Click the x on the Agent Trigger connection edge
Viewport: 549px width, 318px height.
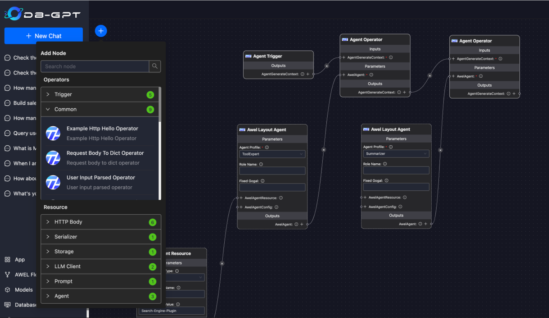(x=327, y=66)
